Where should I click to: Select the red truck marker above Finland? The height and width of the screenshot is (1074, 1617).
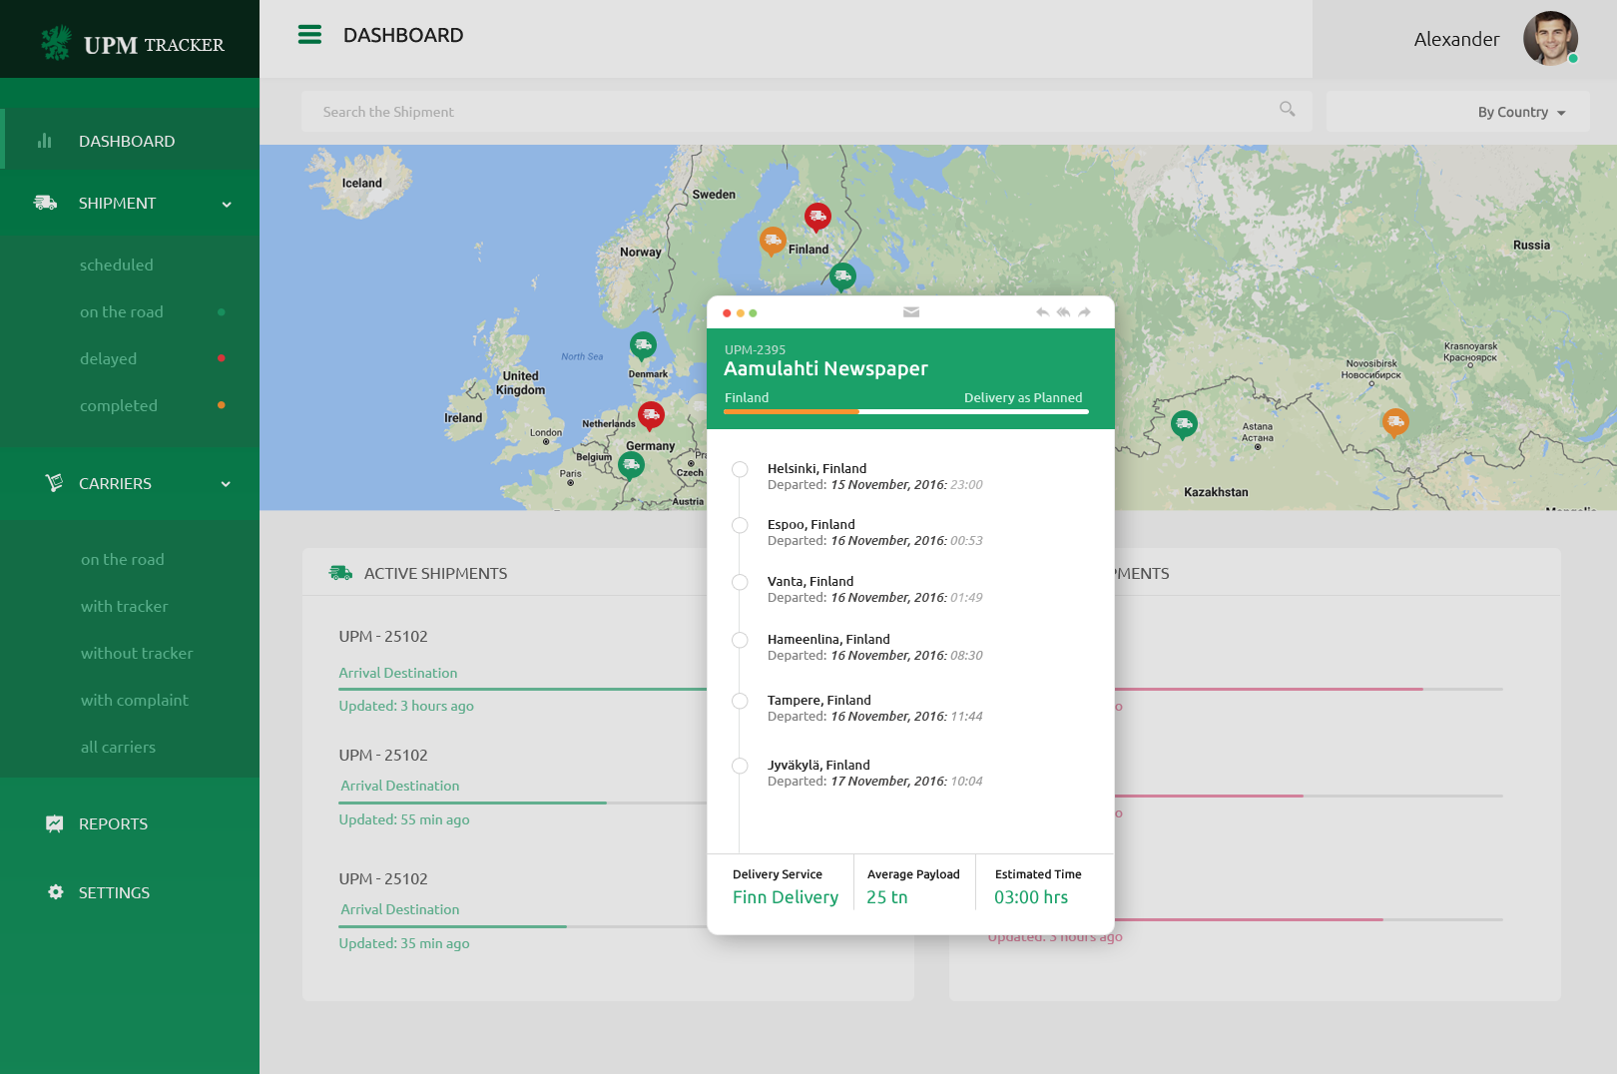click(x=817, y=216)
